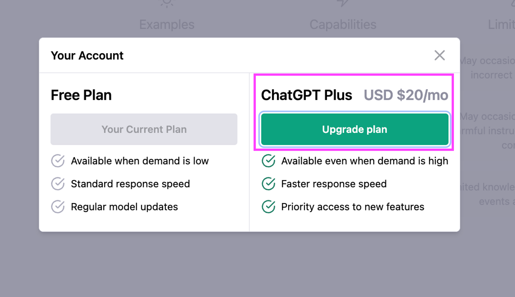Viewport: 515px width, 297px height.
Task: Click the checkmark beside Regular model updates
Action: (x=58, y=207)
